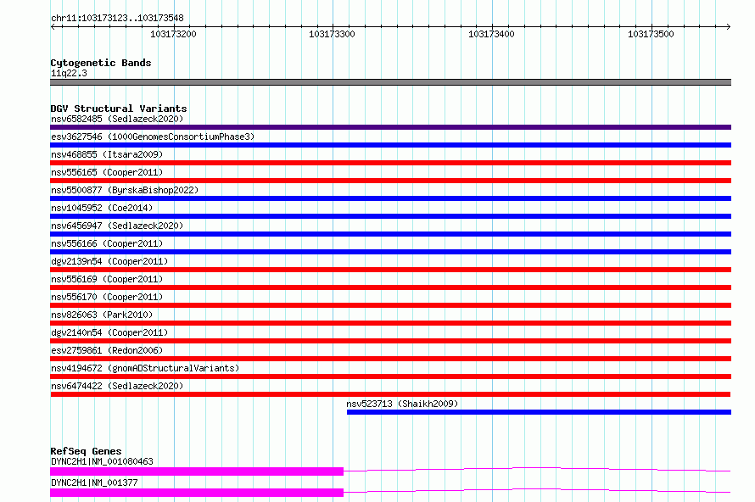
Task: Click the red bar under nsv468855
Action: pyautogui.click(x=390, y=163)
